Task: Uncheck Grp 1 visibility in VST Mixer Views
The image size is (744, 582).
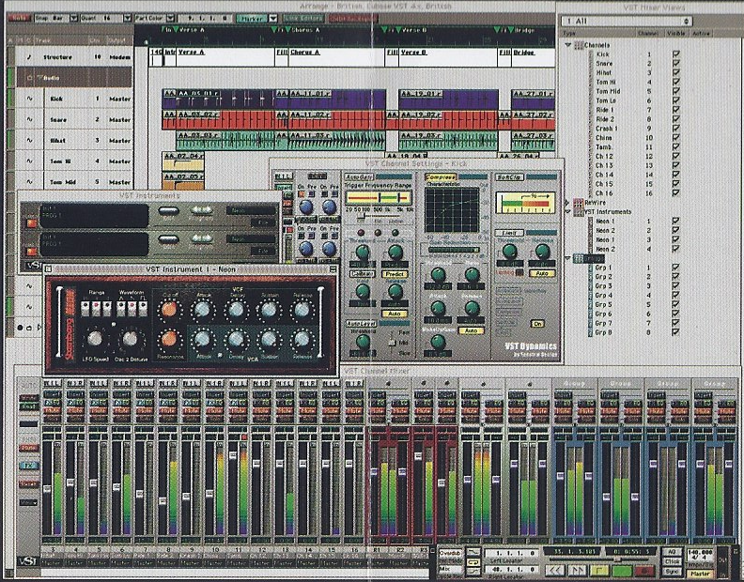Action: coord(675,268)
